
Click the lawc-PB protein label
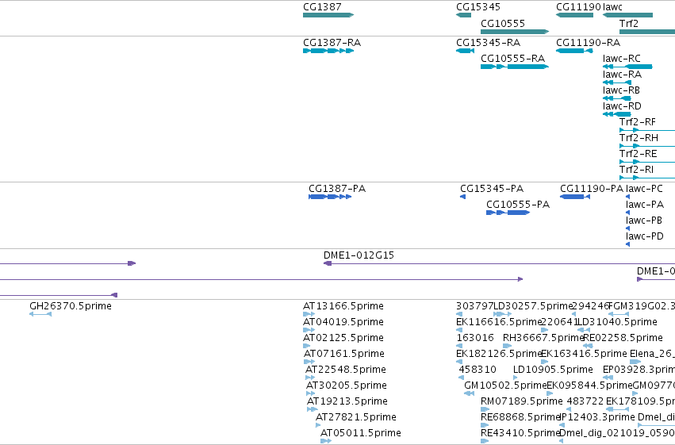point(643,221)
